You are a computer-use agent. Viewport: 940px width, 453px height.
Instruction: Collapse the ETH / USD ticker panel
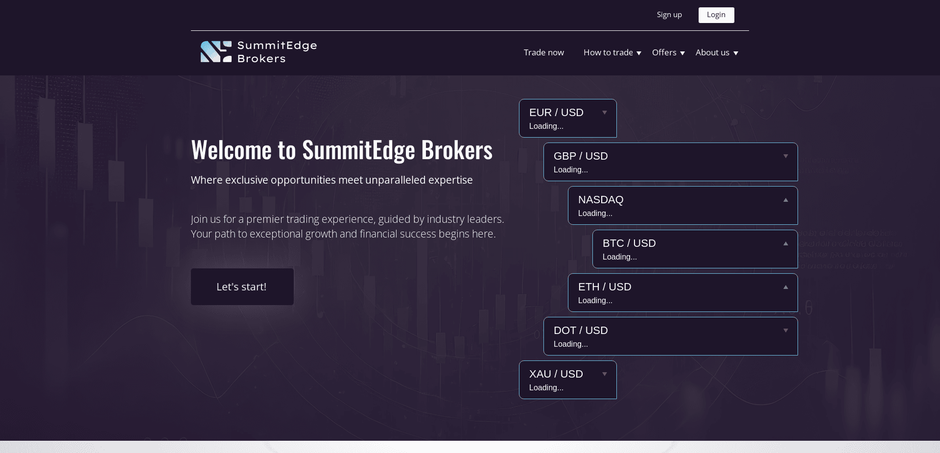coord(785,286)
